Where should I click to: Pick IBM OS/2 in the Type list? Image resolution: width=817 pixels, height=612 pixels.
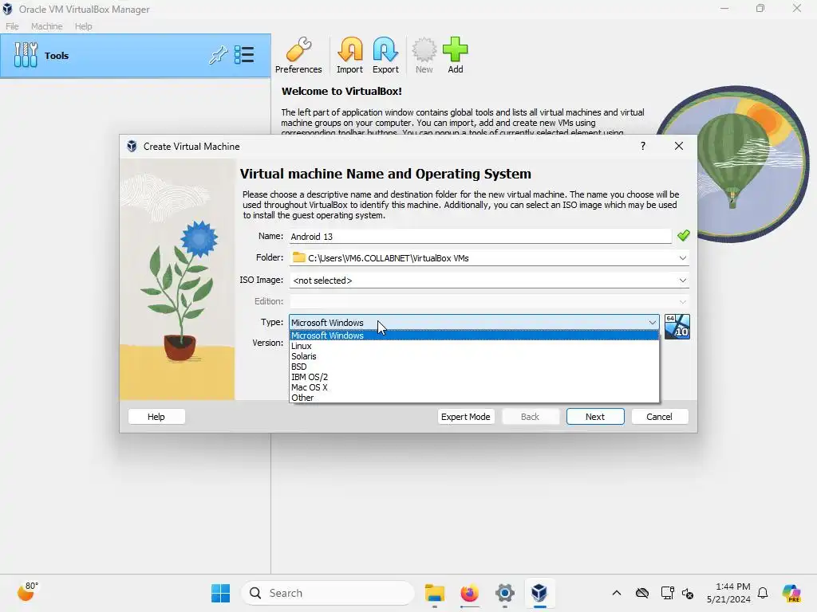pyautogui.click(x=474, y=377)
